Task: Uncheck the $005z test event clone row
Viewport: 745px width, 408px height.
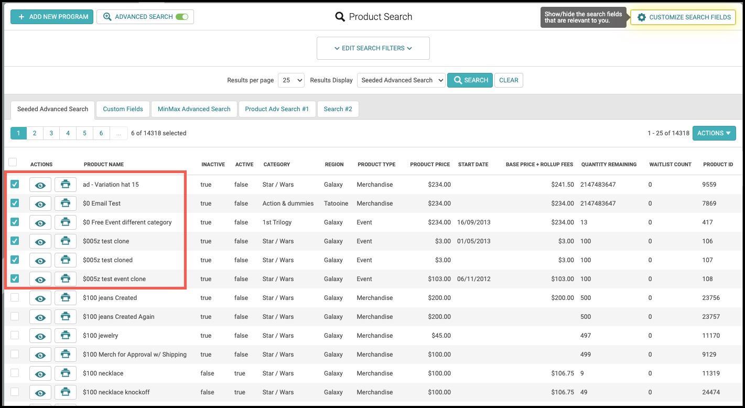Action: [15, 278]
